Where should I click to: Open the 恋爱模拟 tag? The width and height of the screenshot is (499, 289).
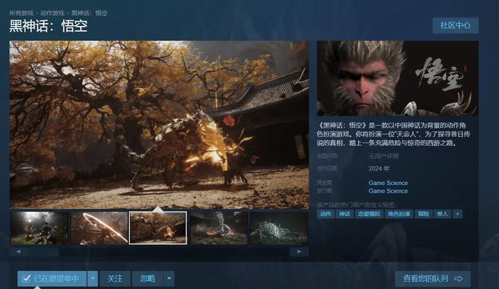369,214
